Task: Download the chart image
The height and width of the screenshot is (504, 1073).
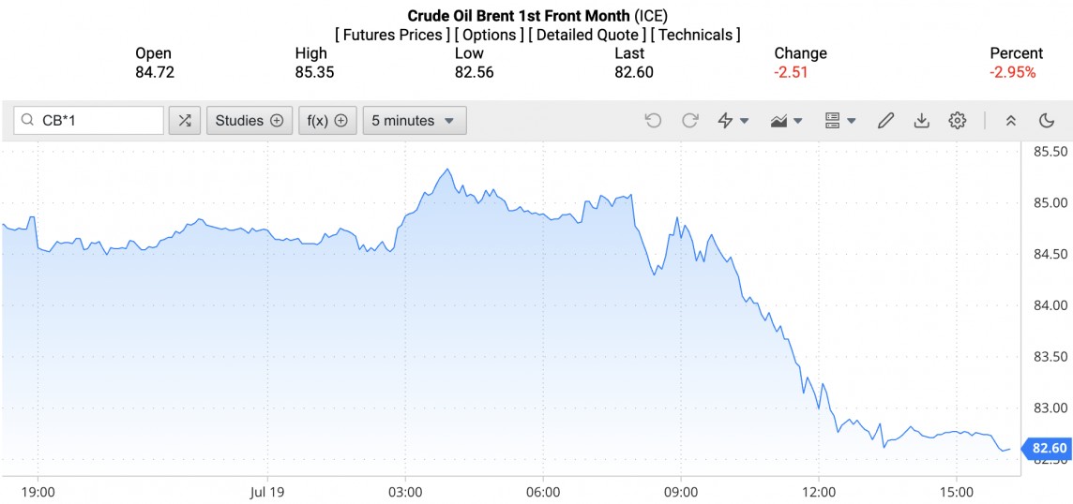Action: click(x=921, y=121)
